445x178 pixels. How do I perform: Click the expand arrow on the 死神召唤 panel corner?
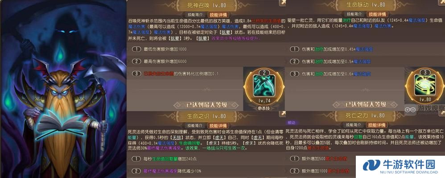pyautogui.click(x=283, y=3)
